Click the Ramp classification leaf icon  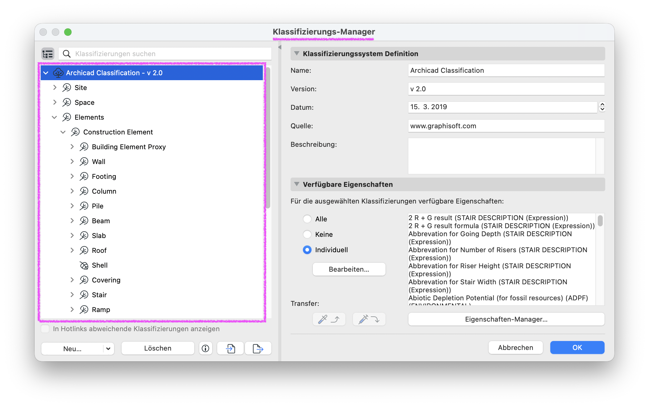tap(84, 310)
